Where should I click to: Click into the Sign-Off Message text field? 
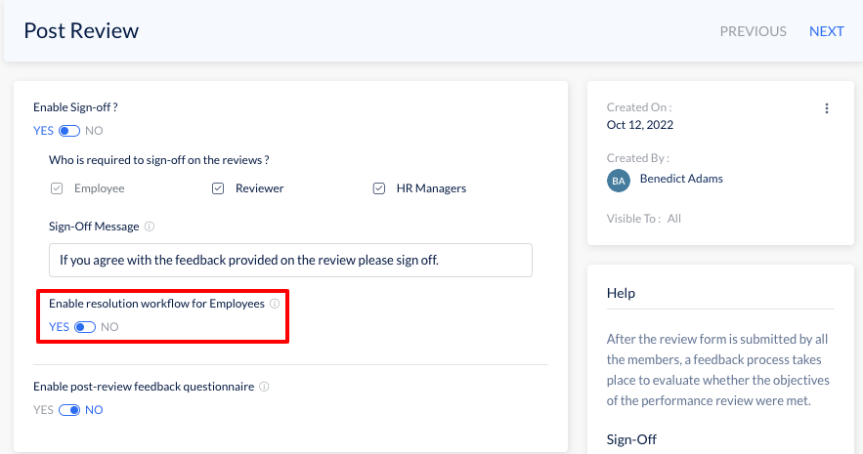coord(290,260)
